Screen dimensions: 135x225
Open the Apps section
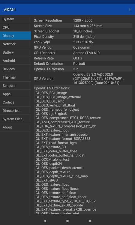pyautogui.click(x=16, y=94)
